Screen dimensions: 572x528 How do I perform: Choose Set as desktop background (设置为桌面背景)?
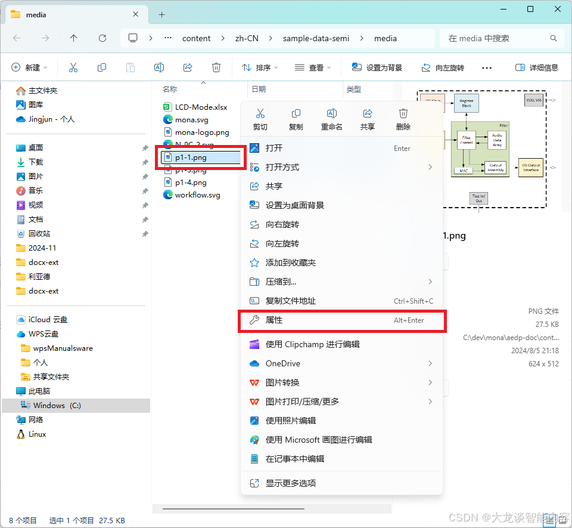341,206
